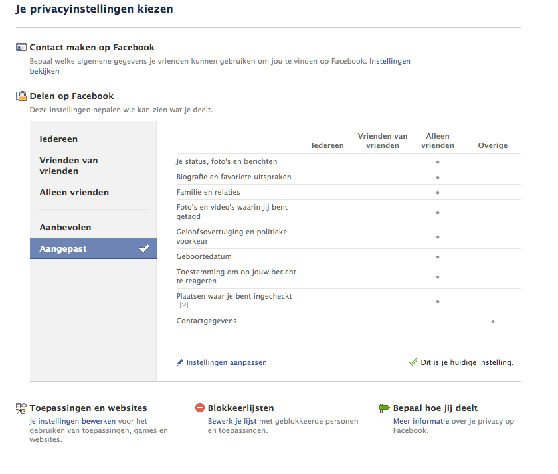Click the dot in Plaatsen ingecheckt row

pyautogui.click(x=438, y=301)
